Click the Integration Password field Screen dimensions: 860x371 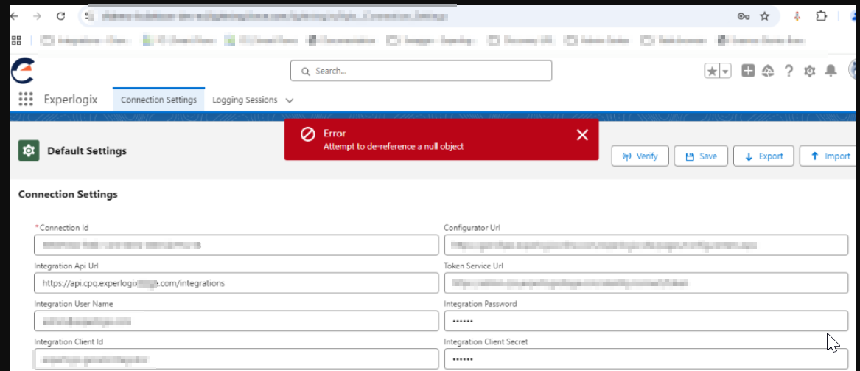(646, 321)
